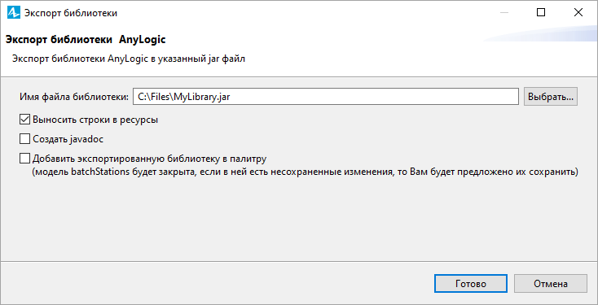Close the dialog with the X button
The image size is (598, 305).
point(578,12)
